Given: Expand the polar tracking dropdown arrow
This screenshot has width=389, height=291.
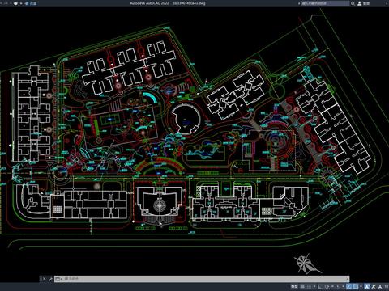Looking at the screenshot, I should 332,286.
